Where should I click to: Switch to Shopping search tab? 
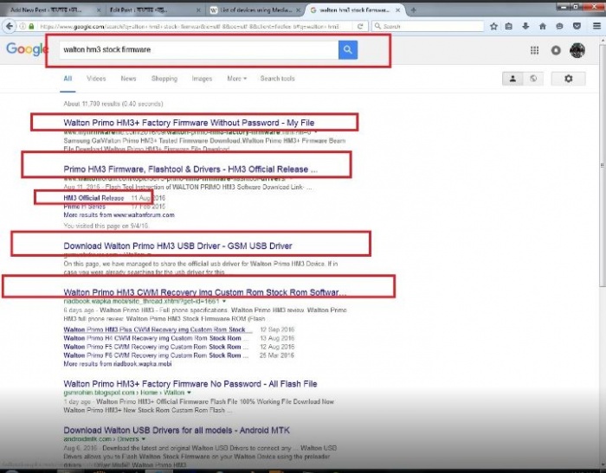(164, 79)
